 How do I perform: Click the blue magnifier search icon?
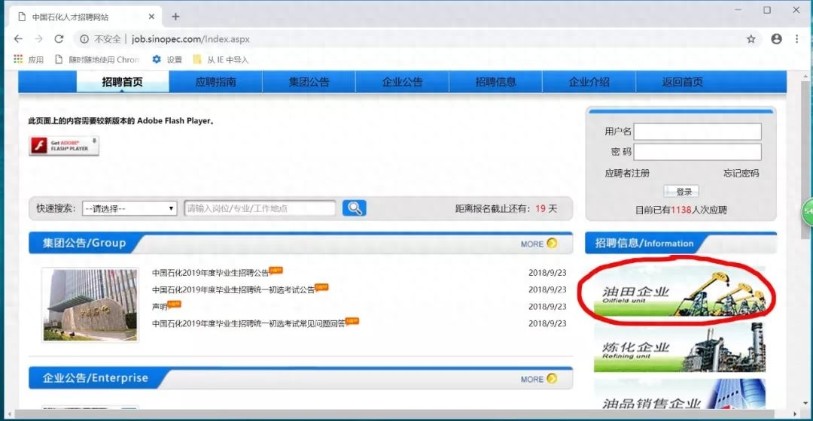click(354, 208)
